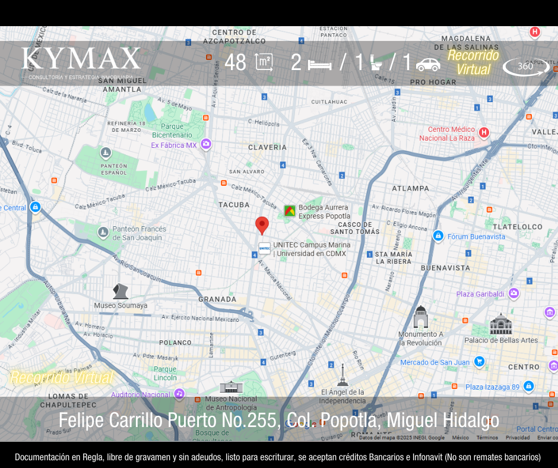Image resolution: width=558 pixels, height=468 pixels.
Task: Open the KYMAX logo
Action: (x=81, y=63)
